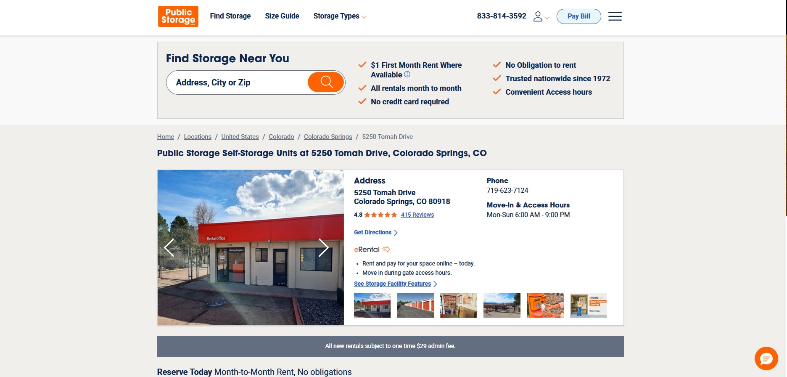Select the gated fence view thumbnail
The height and width of the screenshot is (377, 787).
pyautogui.click(x=502, y=305)
